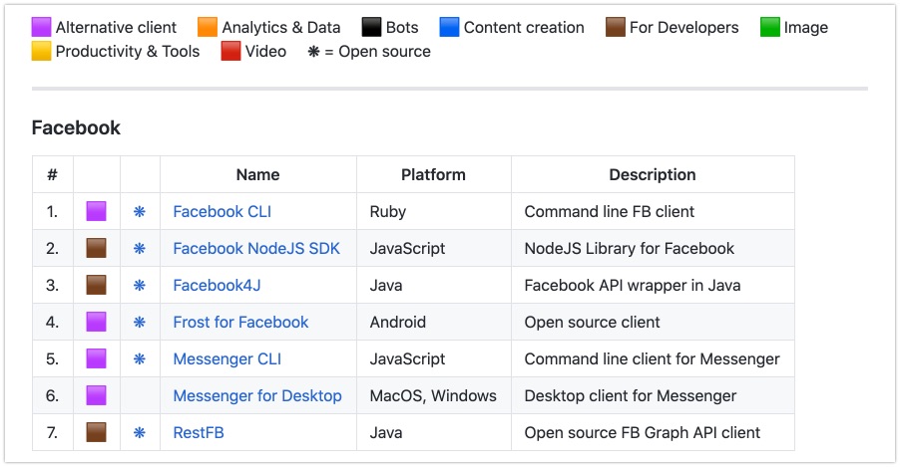Click description 'Command line client for Messenger'

652,358
